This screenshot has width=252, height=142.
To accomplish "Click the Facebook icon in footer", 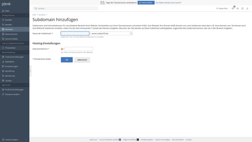I will pos(120,139).
